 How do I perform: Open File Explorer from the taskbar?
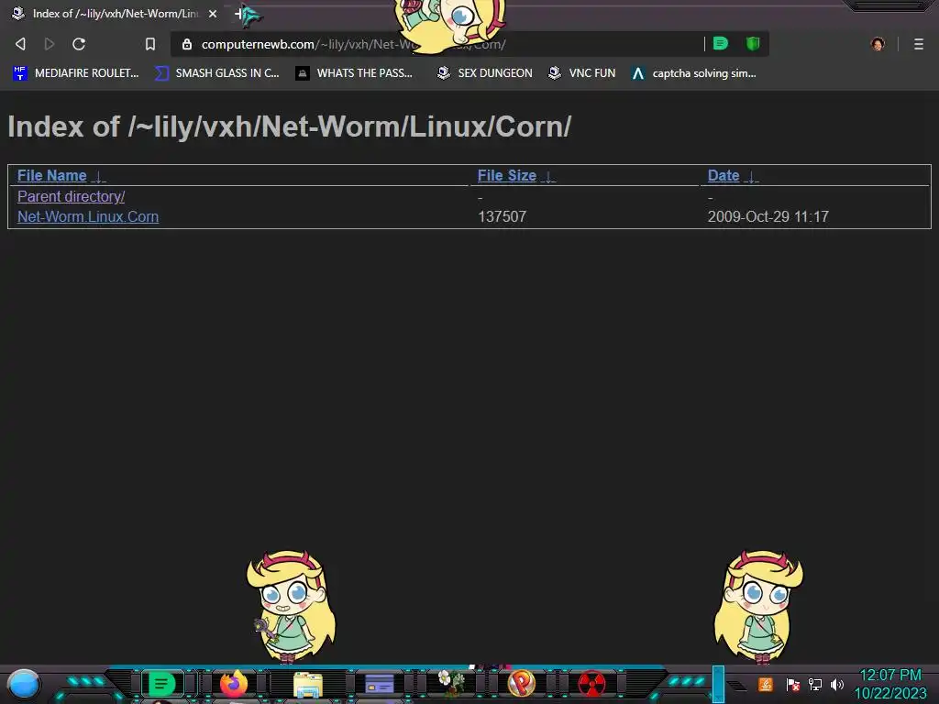pyautogui.click(x=308, y=684)
